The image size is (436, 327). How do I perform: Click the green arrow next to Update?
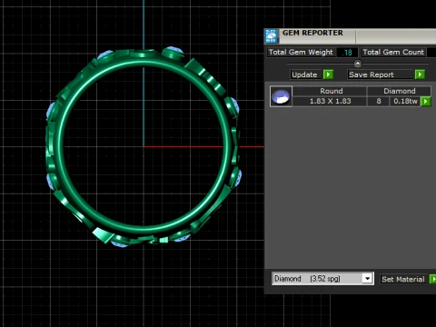pyautogui.click(x=328, y=74)
